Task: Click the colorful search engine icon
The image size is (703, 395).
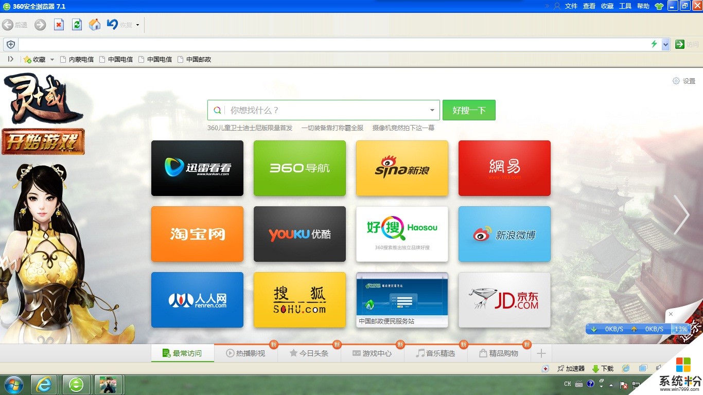Action: tap(217, 110)
